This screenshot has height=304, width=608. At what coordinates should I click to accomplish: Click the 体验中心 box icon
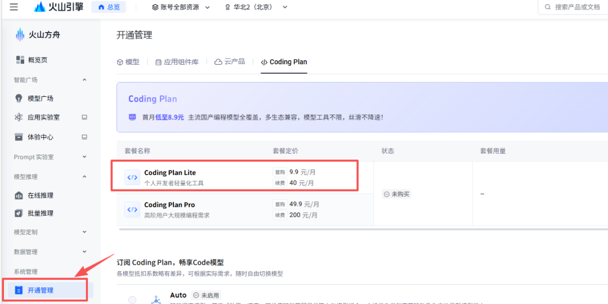point(19,137)
